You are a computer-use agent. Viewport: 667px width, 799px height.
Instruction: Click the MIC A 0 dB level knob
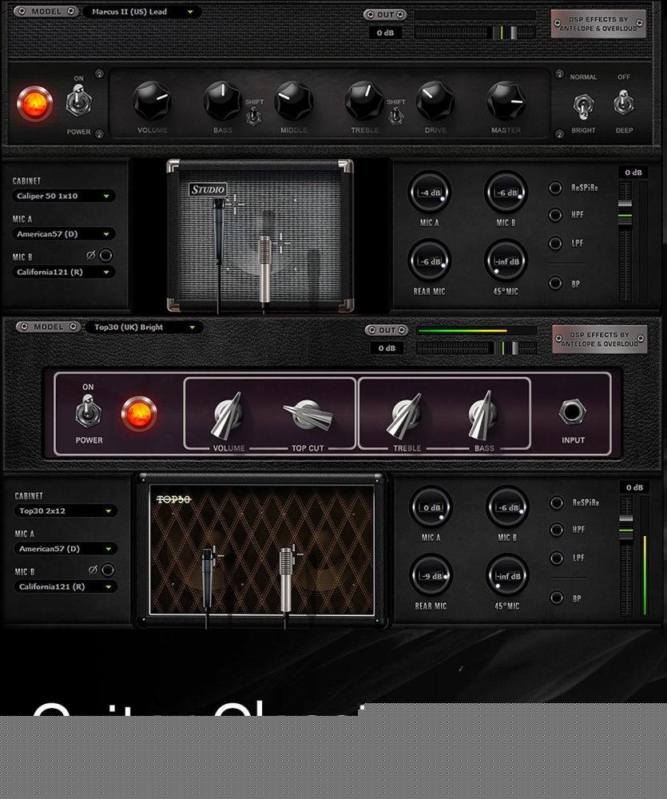(431, 507)
